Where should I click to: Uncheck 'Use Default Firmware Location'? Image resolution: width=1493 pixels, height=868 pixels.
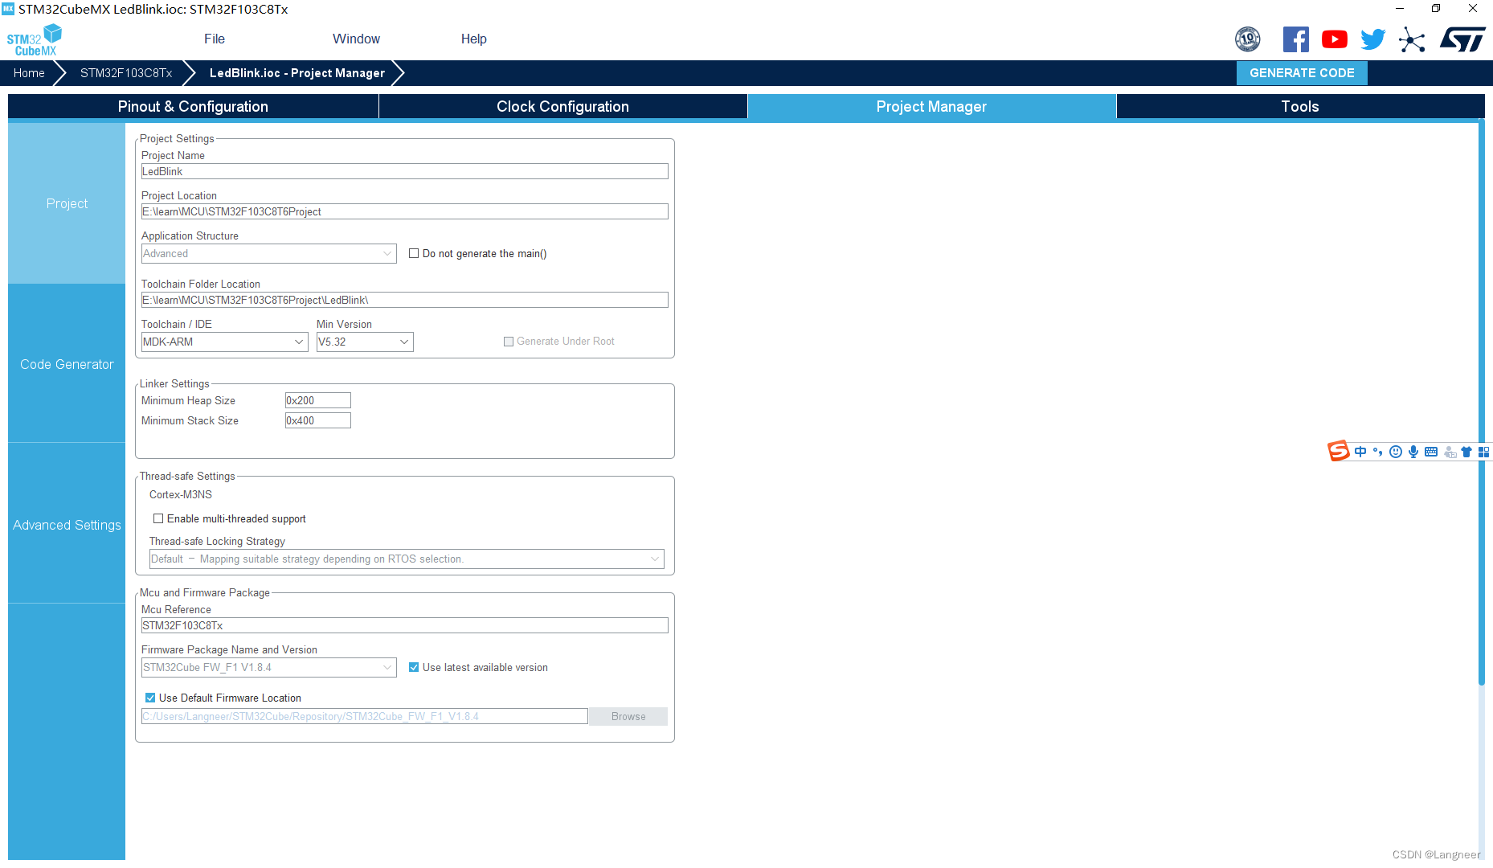click(x=150, y=698)
